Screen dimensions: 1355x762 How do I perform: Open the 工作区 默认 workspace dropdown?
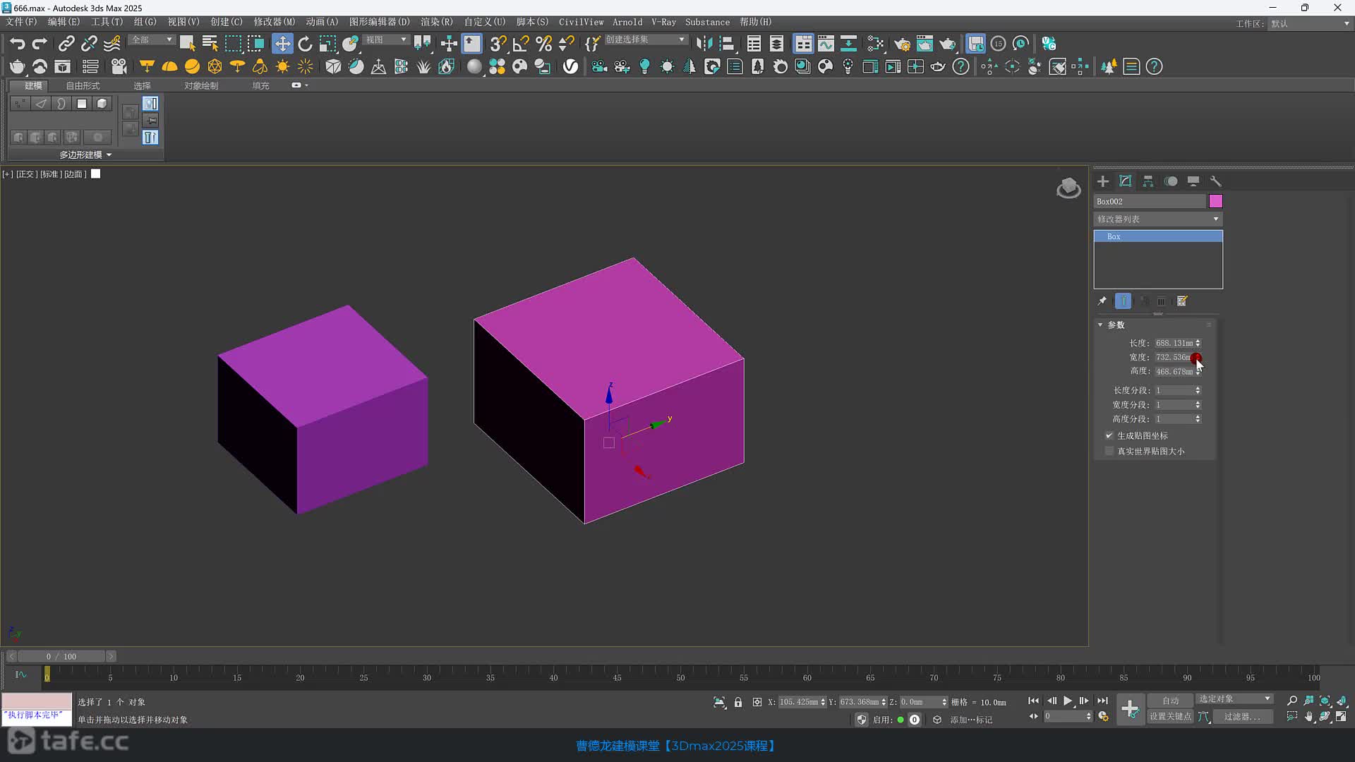click(x=1311, y=24)
